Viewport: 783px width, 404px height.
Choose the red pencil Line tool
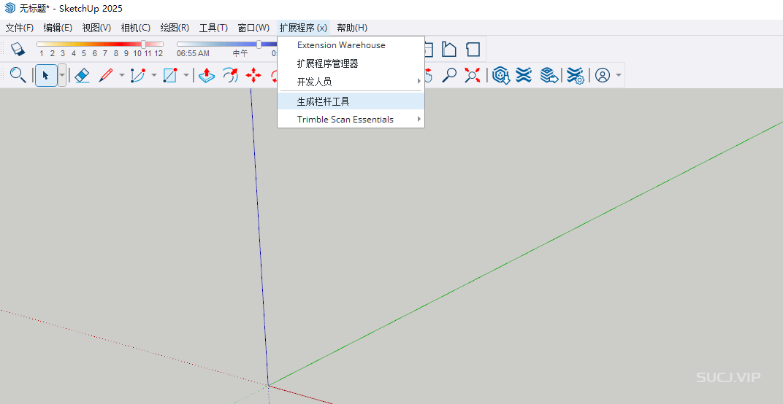click(105, 75)
